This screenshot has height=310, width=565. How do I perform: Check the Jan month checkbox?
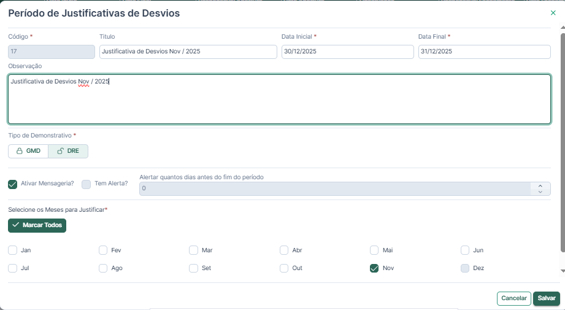click(x=13, y=250)
